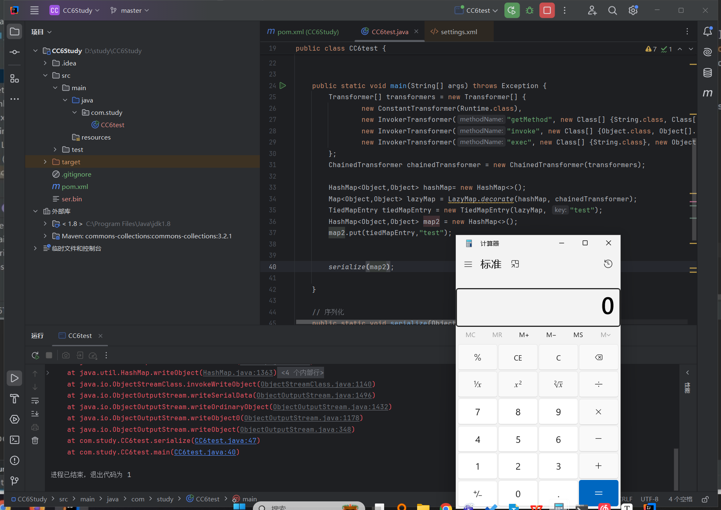This screenshot has width=721, height=510.
Task: Open CC6test run configuration dropdown
Action: tap(476, 10)
